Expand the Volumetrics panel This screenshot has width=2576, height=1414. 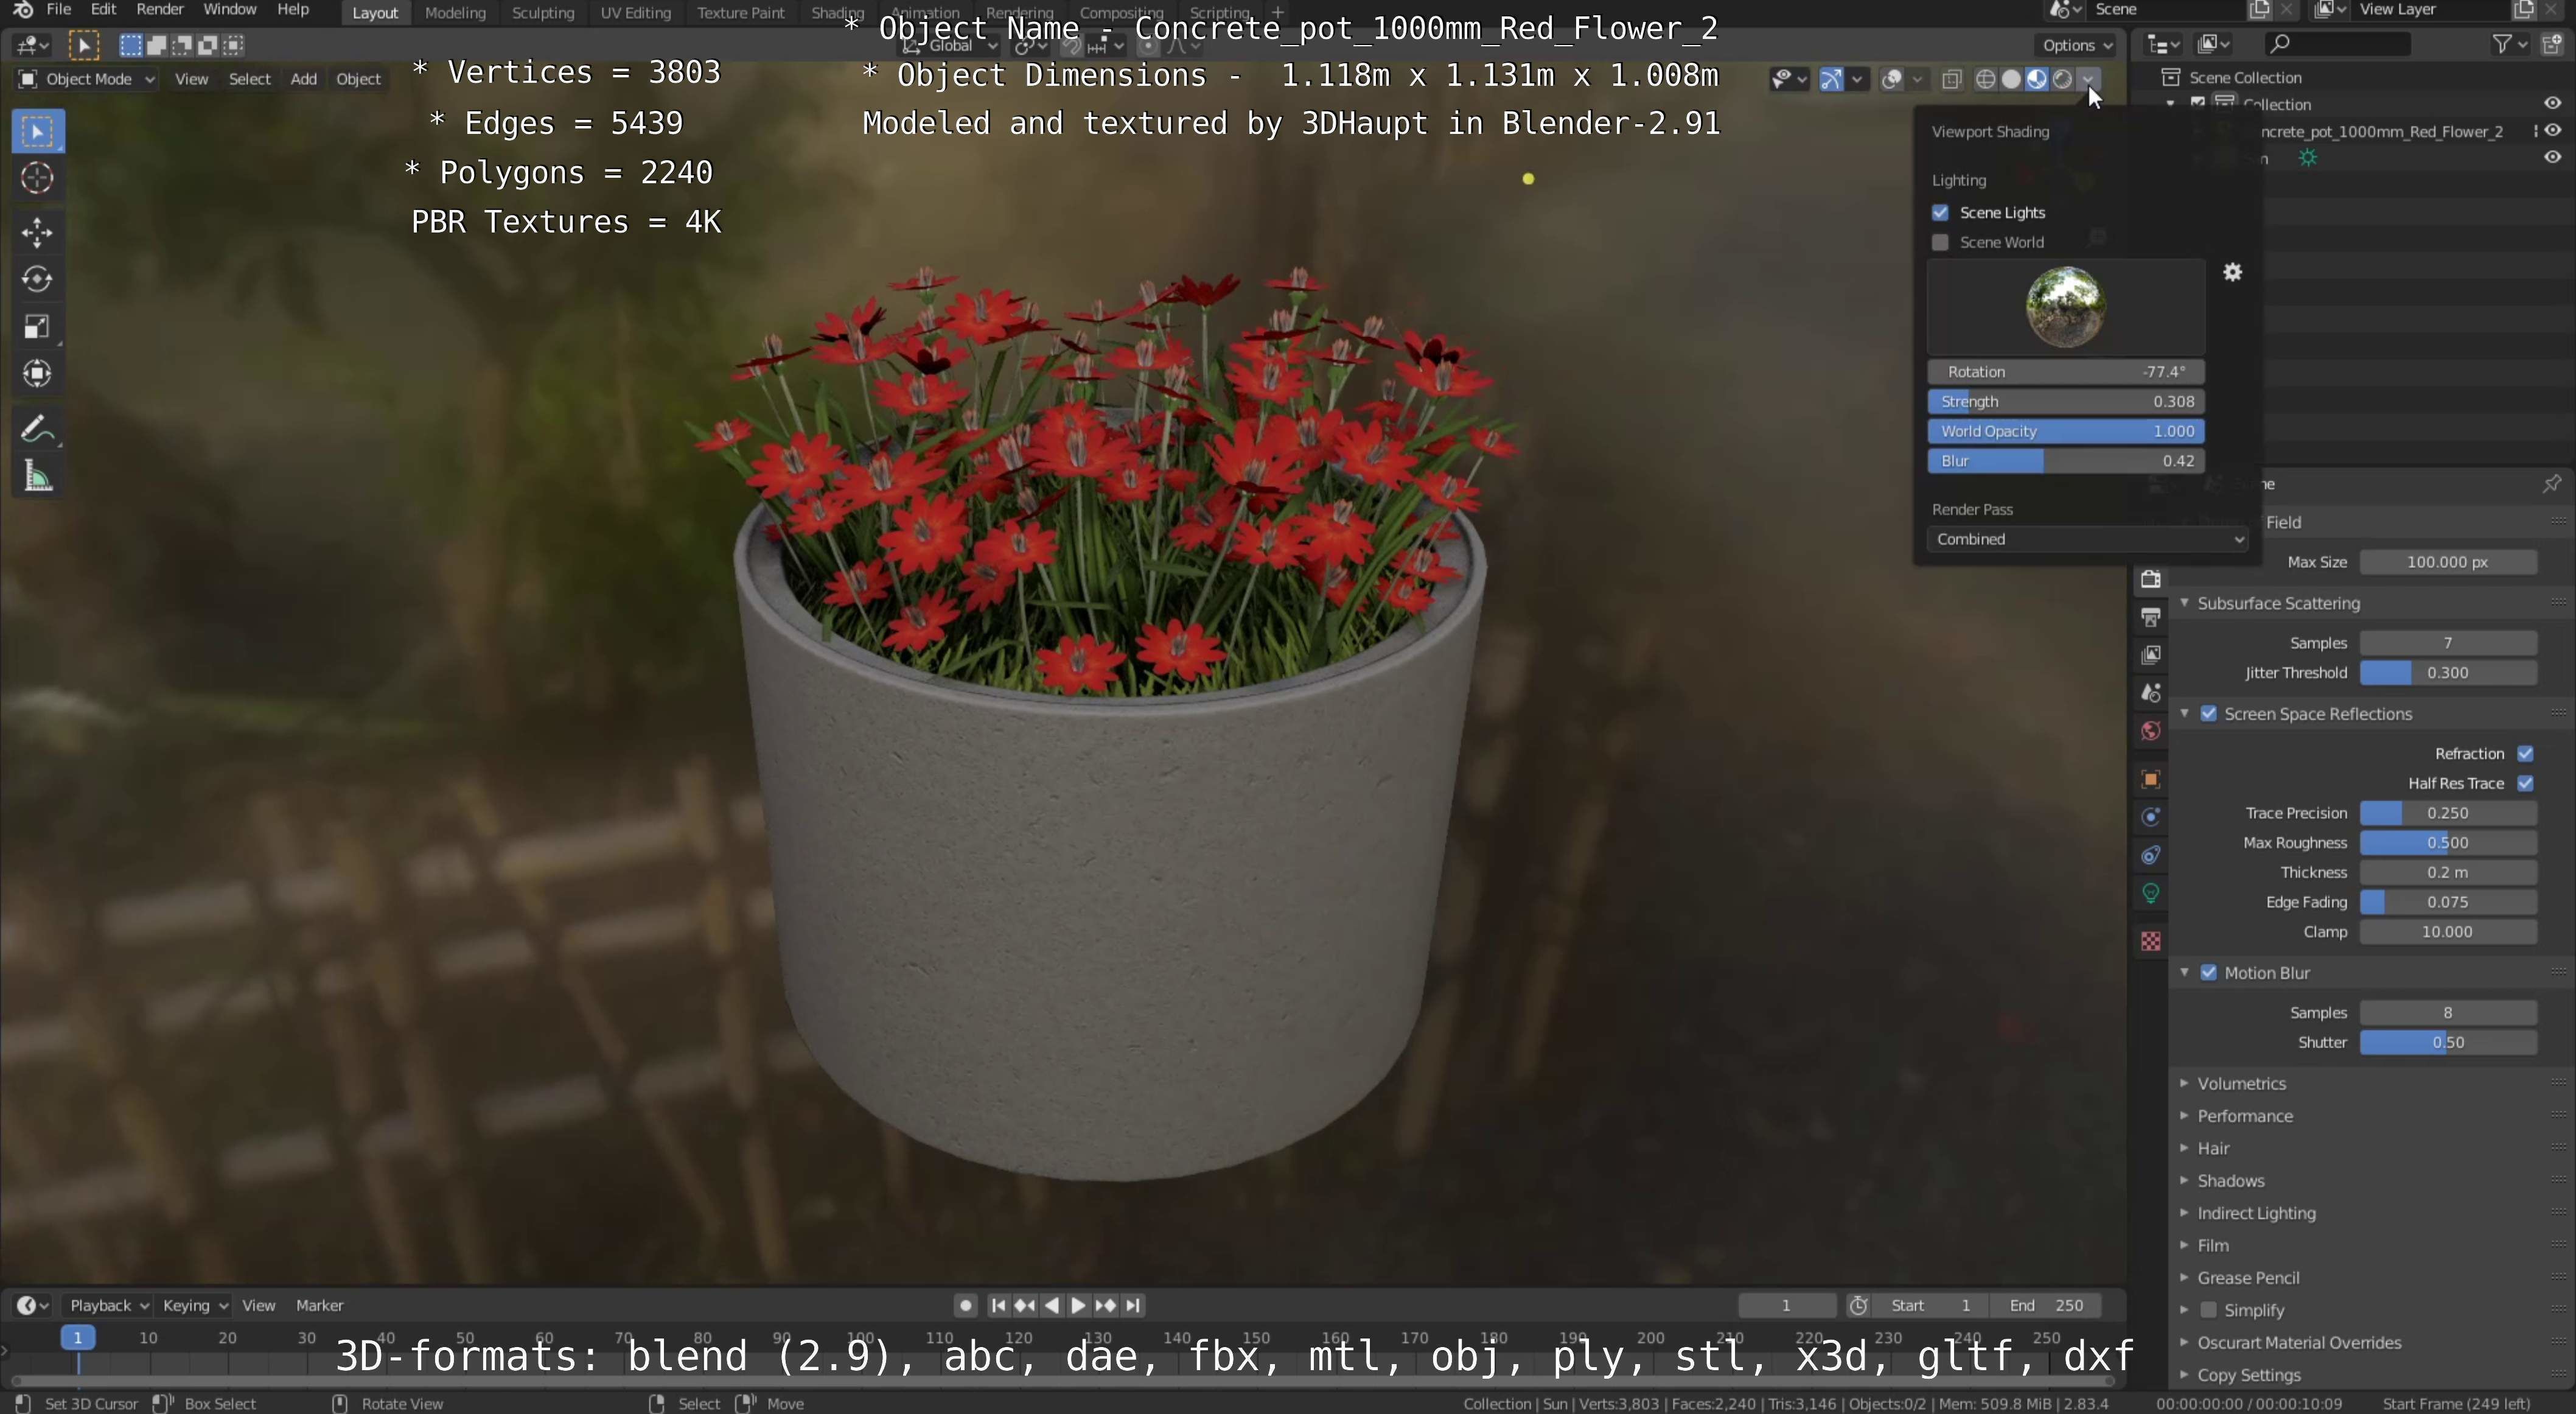pos(2241,1084)
